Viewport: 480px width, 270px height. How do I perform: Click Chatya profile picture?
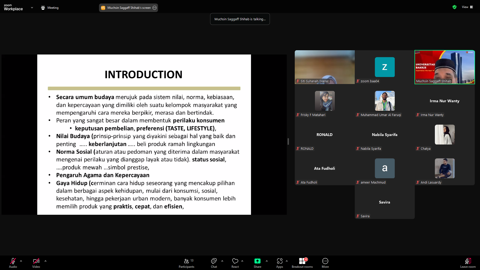(444, 134)
